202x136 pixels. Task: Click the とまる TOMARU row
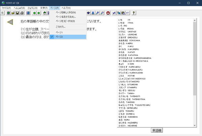click(x=126, y=111)
